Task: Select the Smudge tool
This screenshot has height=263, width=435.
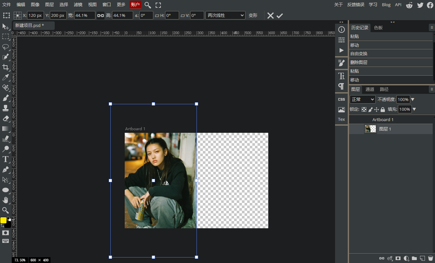Action: (6, 139)
